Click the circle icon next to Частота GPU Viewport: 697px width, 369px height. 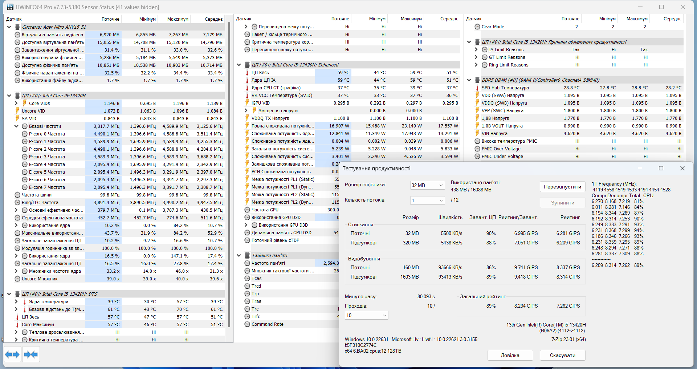click(x=247, y=210)
